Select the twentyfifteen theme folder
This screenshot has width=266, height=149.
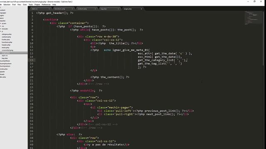5,61
